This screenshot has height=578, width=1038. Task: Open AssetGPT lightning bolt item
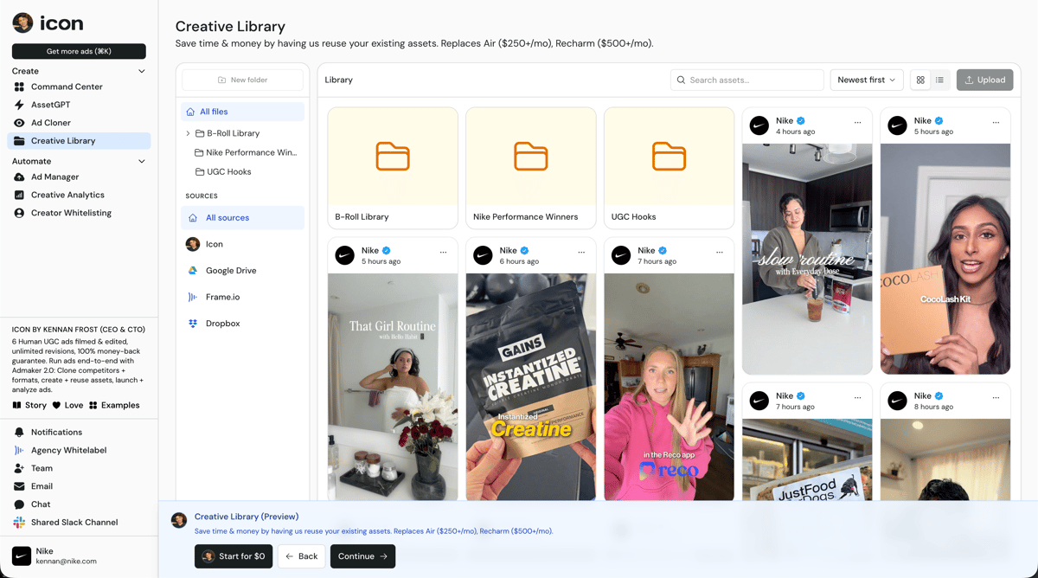click(x=50, y=105)
